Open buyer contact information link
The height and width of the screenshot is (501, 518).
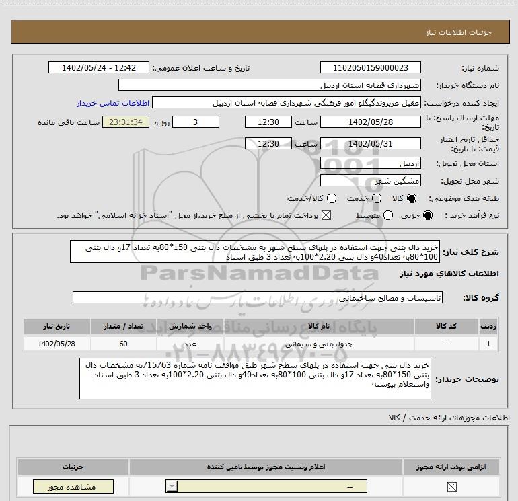[113, 103]
